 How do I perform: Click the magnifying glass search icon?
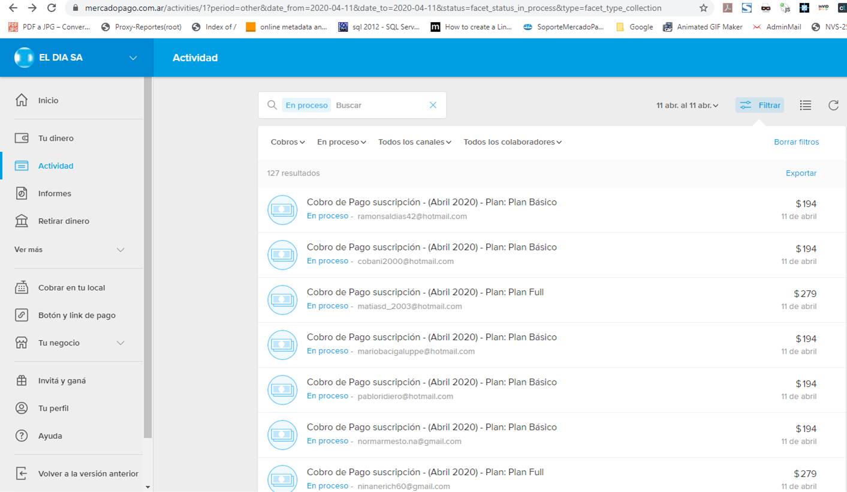272,106
